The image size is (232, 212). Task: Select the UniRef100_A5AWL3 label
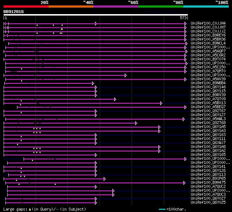pyautogui.click(x=208, y=119)
